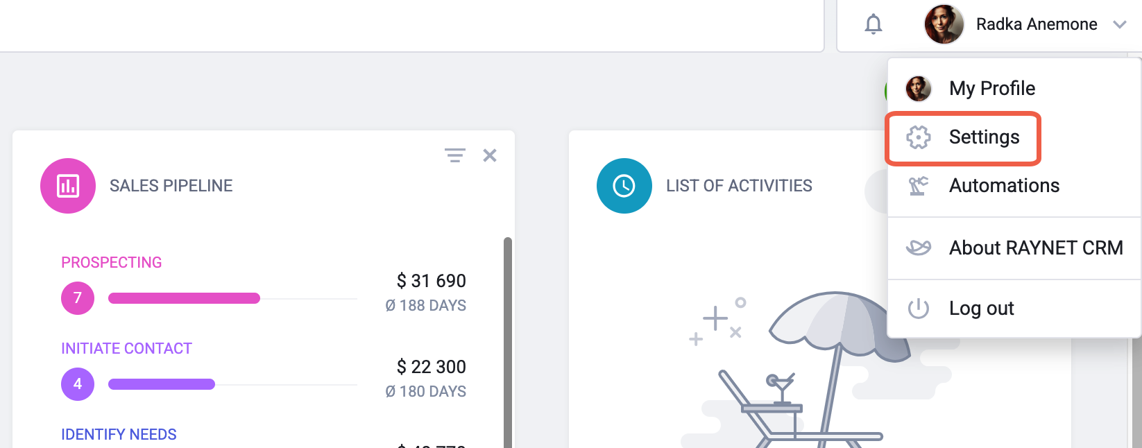
Task: Open My Profile menu entry
Action: pyautogui.click(x=991, y=89)
